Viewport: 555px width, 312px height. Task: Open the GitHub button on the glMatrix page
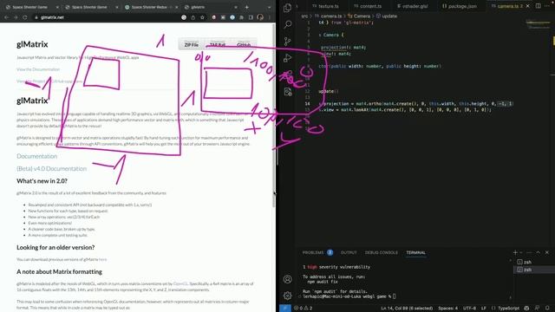(x=244, y=44)
